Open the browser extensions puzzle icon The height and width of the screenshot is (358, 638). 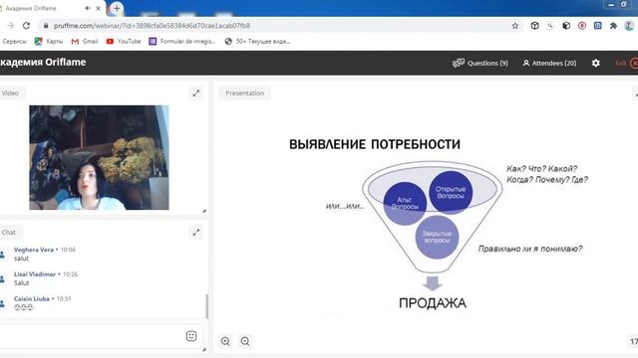tap(613, 26)
